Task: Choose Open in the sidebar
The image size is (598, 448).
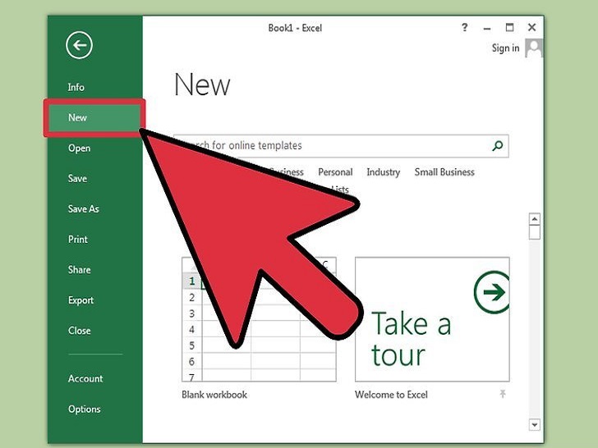Action: (x=80, y=149)
